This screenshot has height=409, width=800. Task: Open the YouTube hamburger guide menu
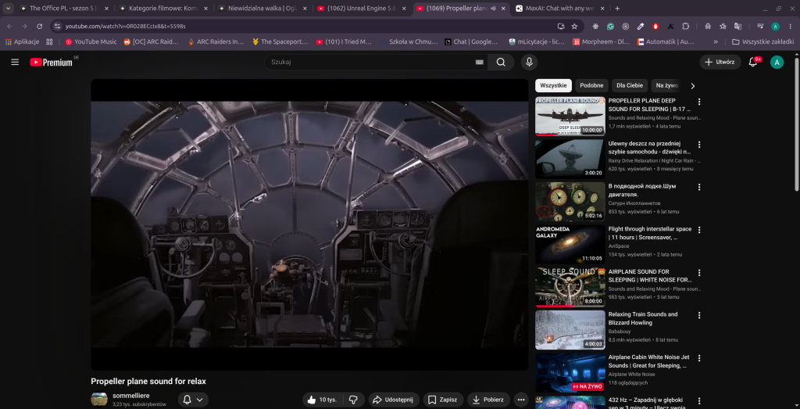(x=15, y=63)
